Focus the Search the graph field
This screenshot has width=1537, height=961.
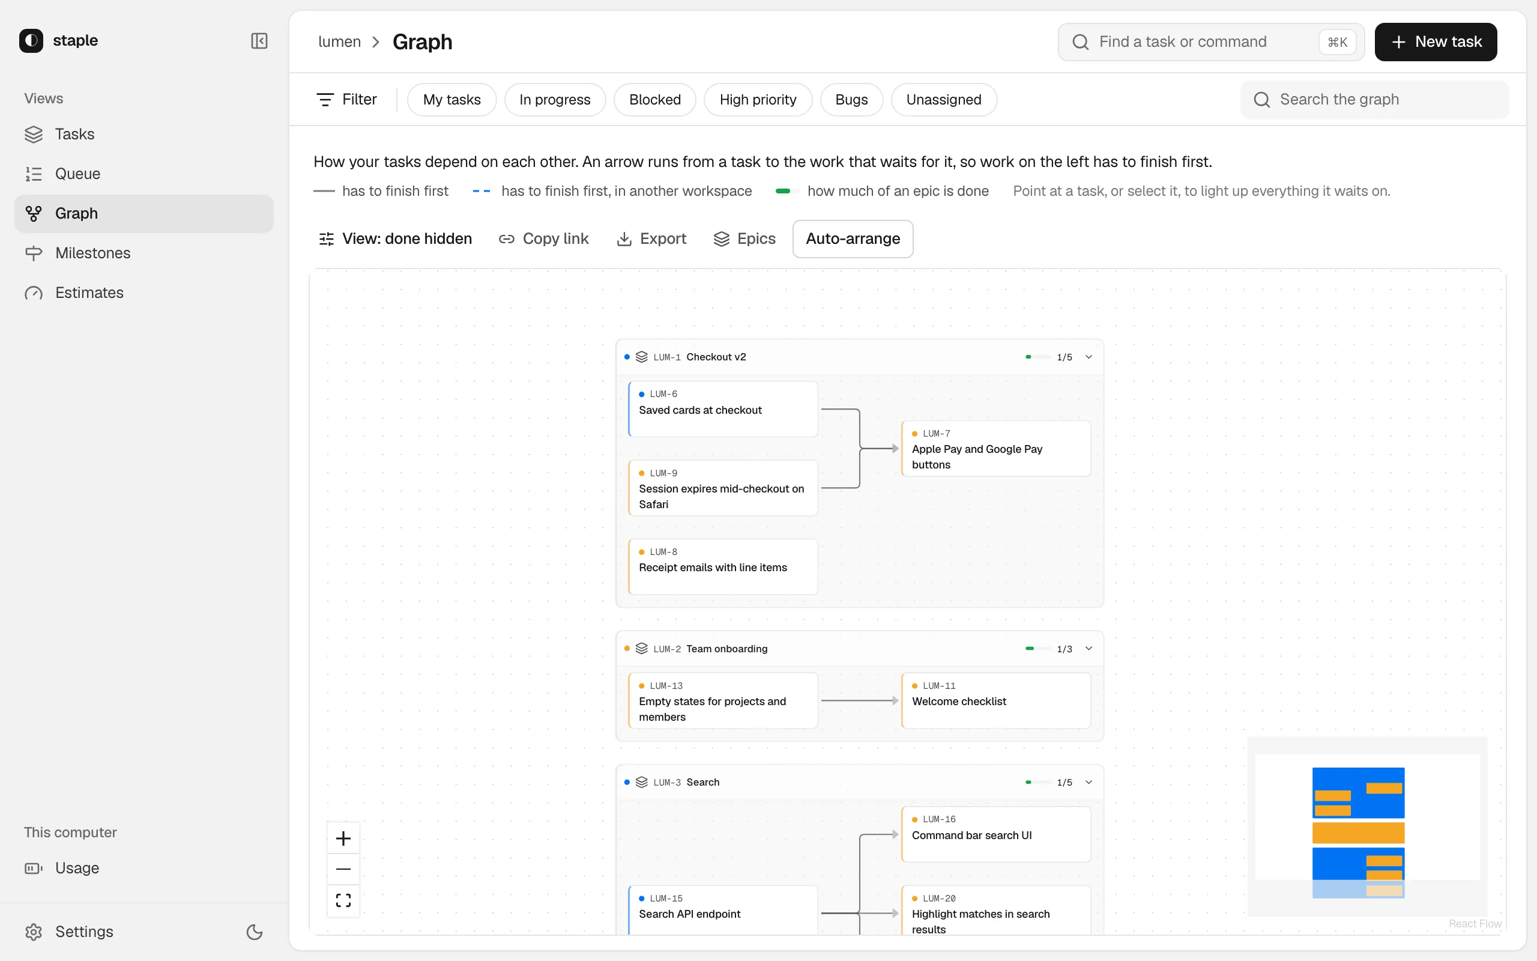pyautogui.click(x=1374, y=100)
